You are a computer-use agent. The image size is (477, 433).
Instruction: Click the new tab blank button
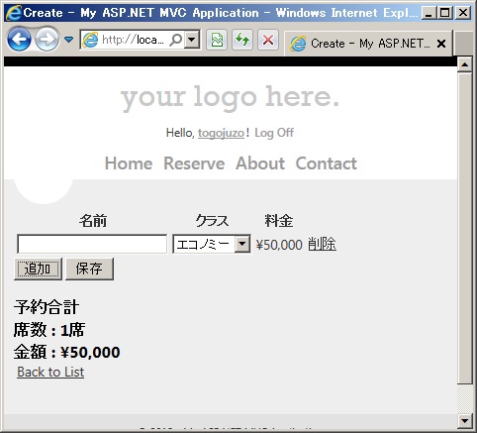[x=464, y=43]
